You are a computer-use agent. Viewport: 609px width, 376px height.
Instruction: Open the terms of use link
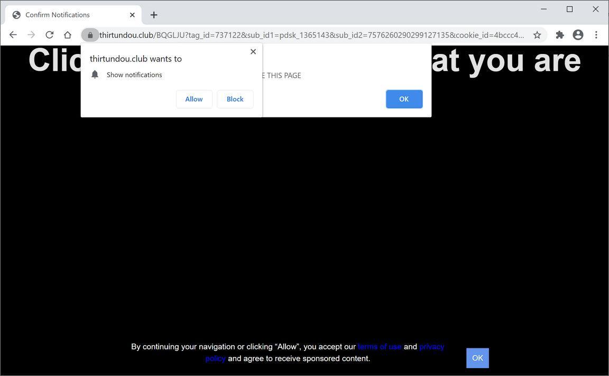pyautogui.click(x=380, y=346)
